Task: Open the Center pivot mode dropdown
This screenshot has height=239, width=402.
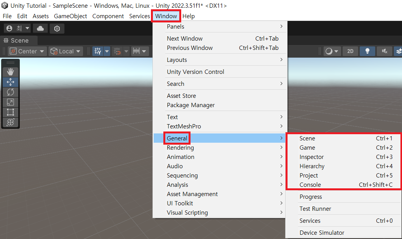Action: 27,51
